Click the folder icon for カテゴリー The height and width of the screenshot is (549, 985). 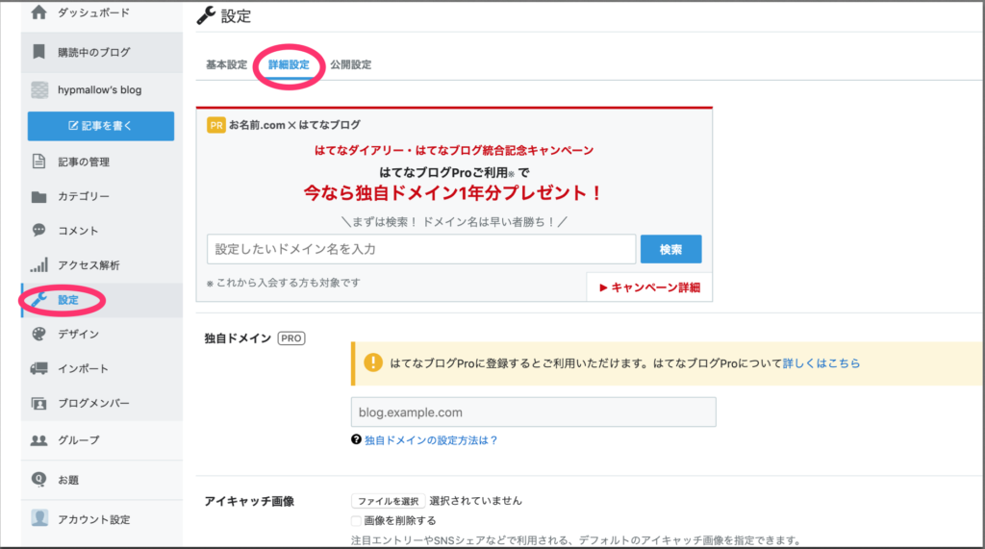(x=38, y=197)
